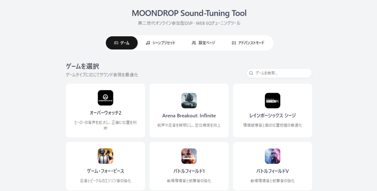Click the Battlefield V game icon
The image size is (377, 191).
coord(272,156)
